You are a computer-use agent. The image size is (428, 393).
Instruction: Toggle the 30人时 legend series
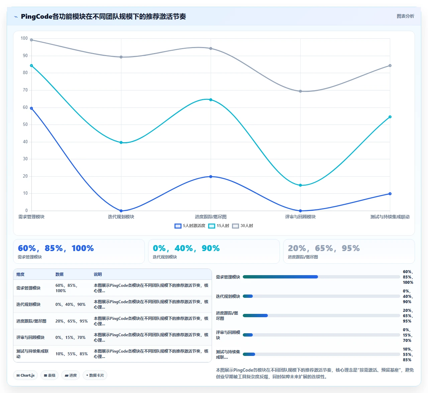point(243,226)
